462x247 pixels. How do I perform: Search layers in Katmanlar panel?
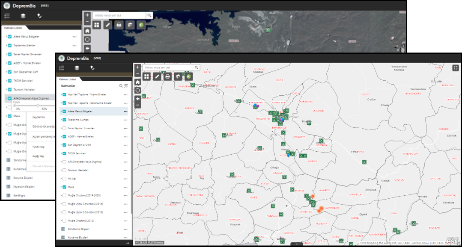click(121, 86)
